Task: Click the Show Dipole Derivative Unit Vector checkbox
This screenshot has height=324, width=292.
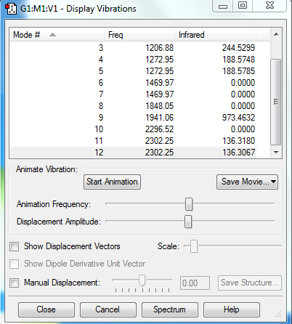Action: 14,264
